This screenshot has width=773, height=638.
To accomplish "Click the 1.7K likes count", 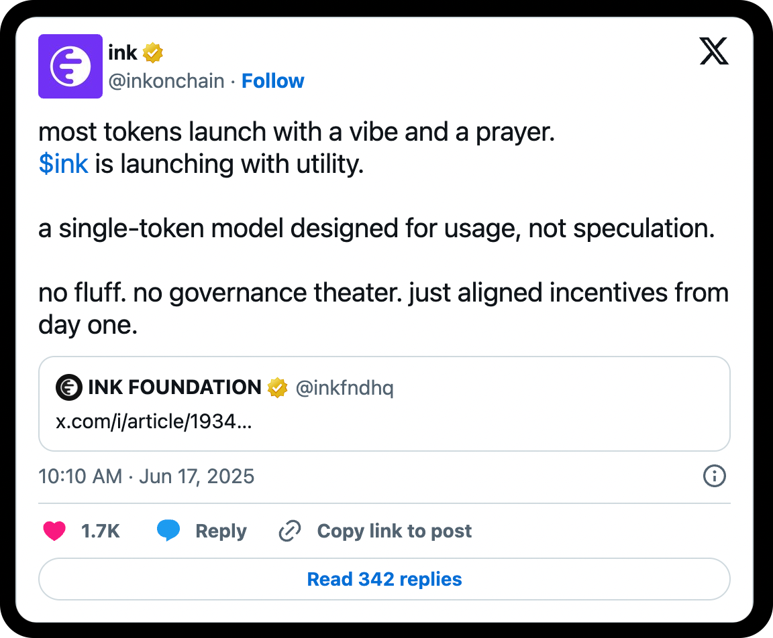I will pyautogui.click(x=101, y=531).
